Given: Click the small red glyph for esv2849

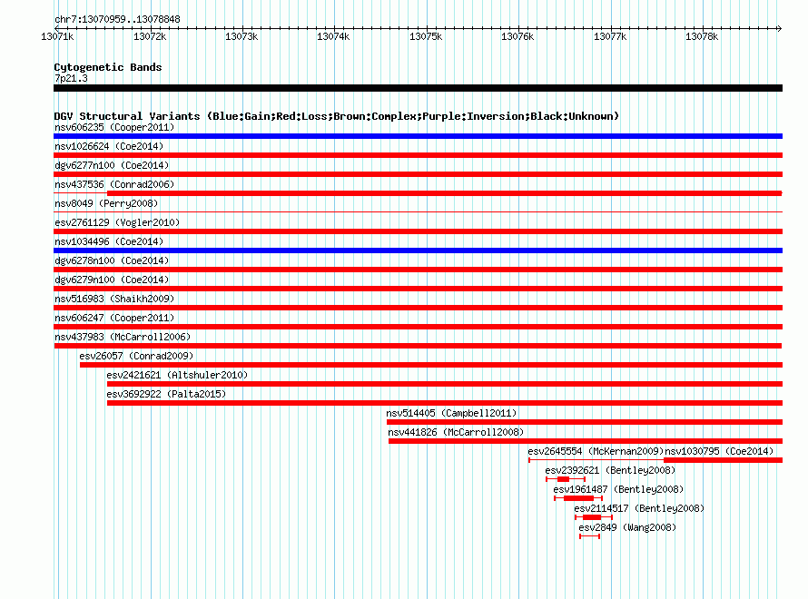Looking at the screenshot, I should pos(589,536).
